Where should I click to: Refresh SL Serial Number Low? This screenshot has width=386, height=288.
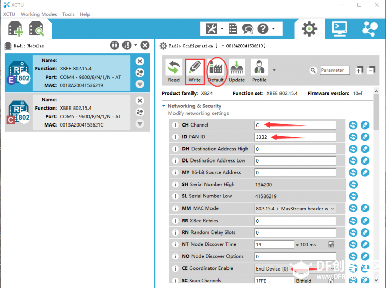[353, 196]
